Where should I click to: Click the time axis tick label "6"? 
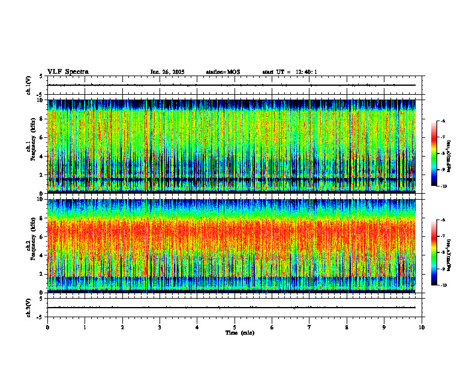click(272, 327)
